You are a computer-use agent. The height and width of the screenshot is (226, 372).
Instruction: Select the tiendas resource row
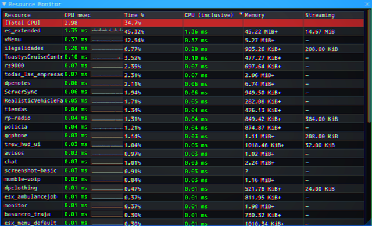click(184, 110)
